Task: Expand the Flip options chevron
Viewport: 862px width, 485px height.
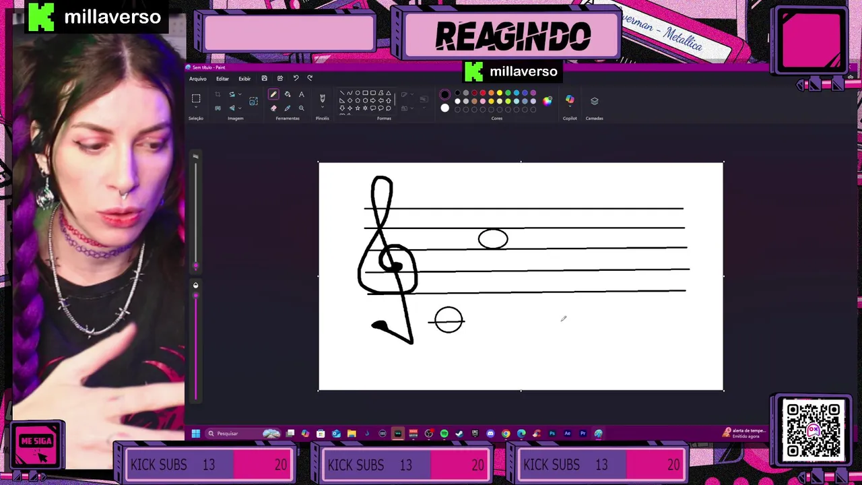Action: click(x=240, y=108)
